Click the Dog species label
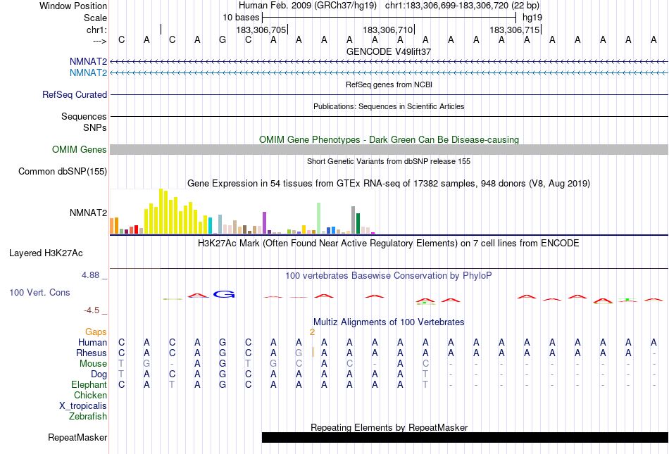Image resolution: width=669 pixels, height=454 pixels. tap(99, 374)
